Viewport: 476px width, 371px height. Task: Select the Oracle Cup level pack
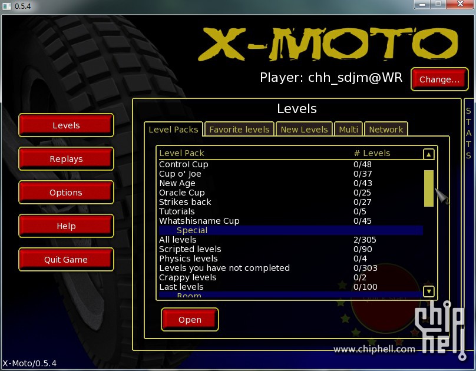(291, 193)
